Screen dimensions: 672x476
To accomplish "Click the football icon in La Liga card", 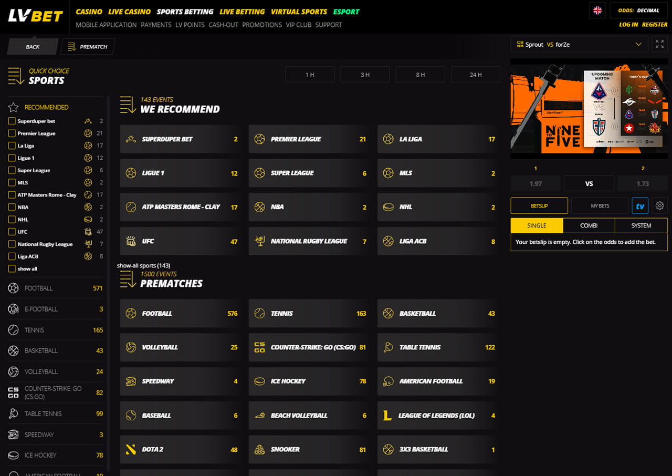I will 388,139.
